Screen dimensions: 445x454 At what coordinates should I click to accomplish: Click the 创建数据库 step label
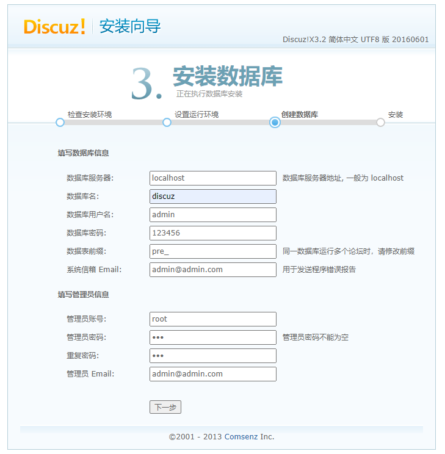300,115
